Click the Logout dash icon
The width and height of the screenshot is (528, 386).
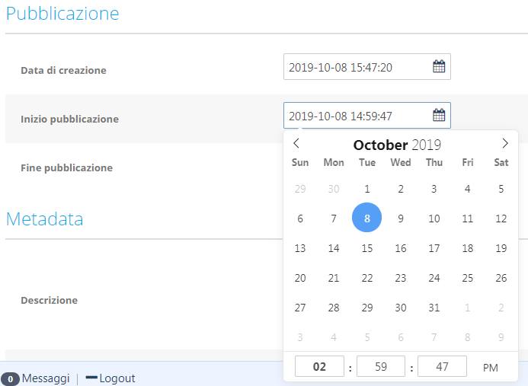click(x=91, y=378)
